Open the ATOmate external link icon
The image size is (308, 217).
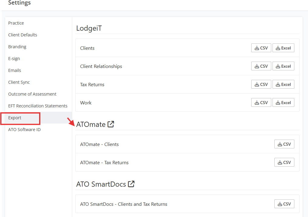(x=111, y=124)
